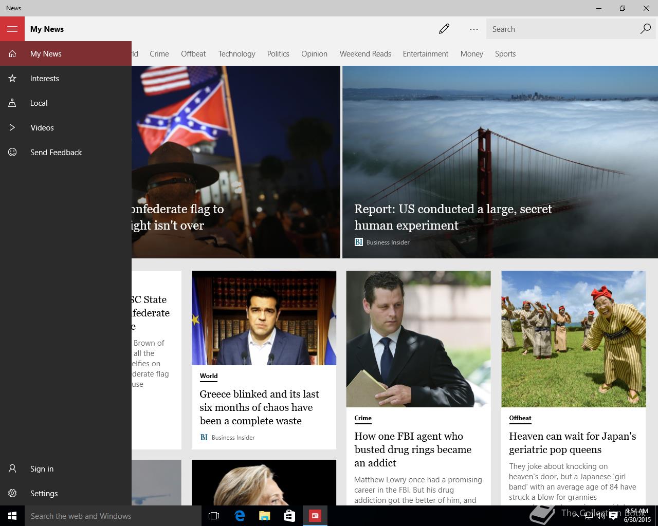Screen dimensions: 658x526
Task: Click the Send Feedback smiley icon
Action: pyautogui.click(x=12, y=152)
